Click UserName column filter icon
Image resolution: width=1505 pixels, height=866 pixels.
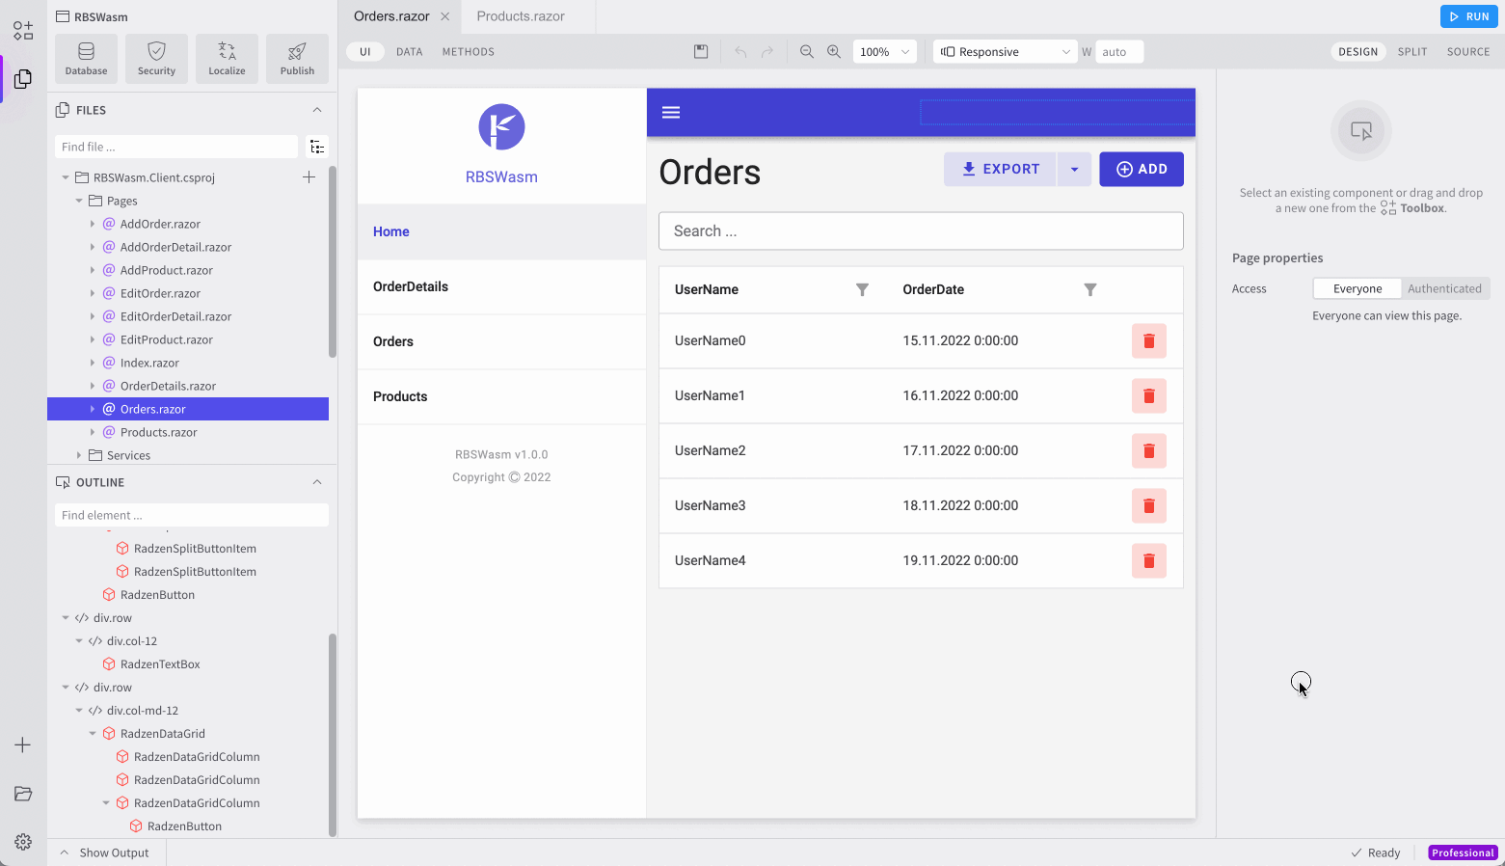click(x=863, y=289)
